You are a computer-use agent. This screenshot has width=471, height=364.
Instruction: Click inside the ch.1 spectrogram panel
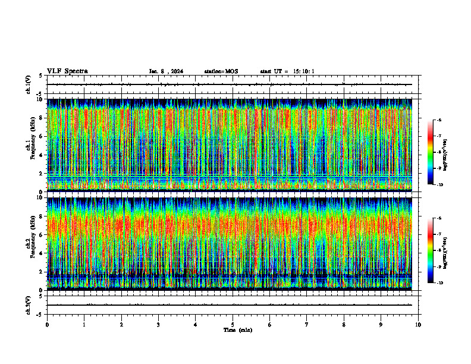click(230, 145)
